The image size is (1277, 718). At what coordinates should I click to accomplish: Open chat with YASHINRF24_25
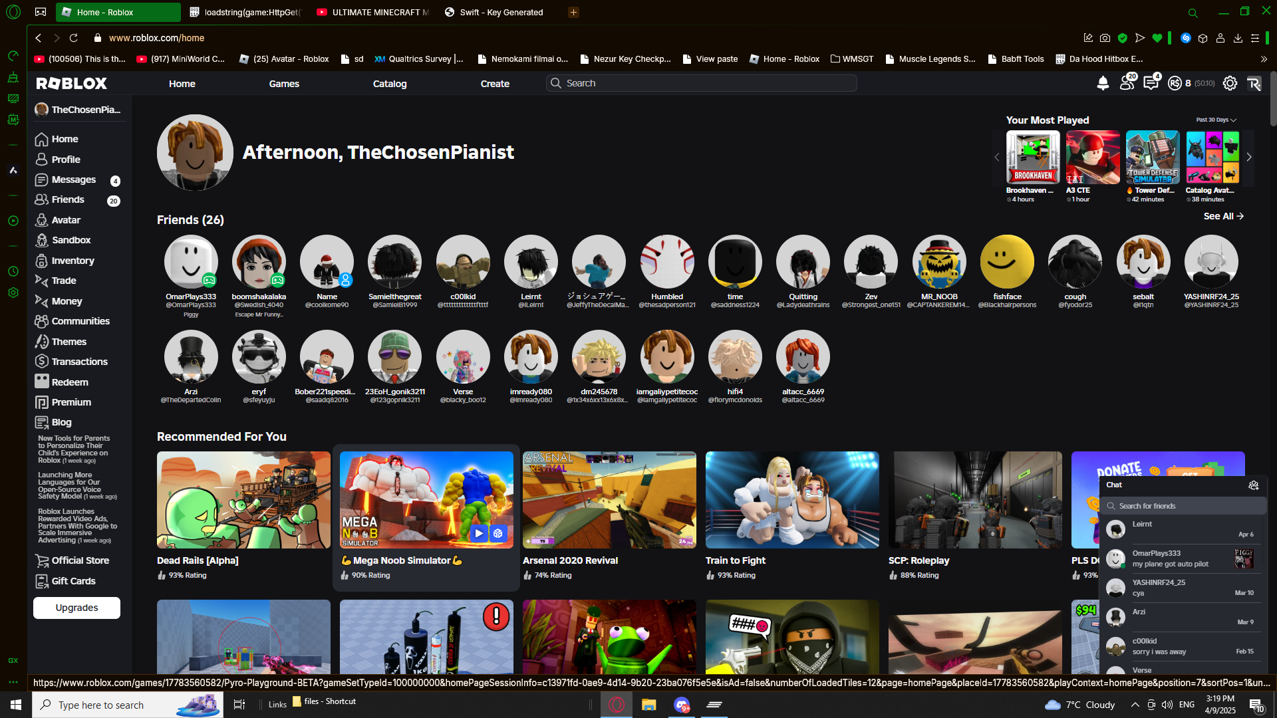click(1183, 588)
